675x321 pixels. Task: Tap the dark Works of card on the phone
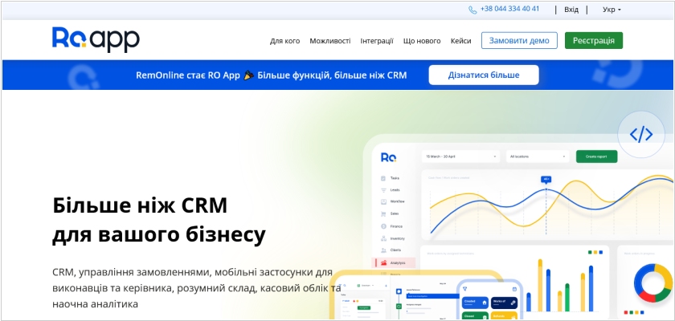(504, 303)
